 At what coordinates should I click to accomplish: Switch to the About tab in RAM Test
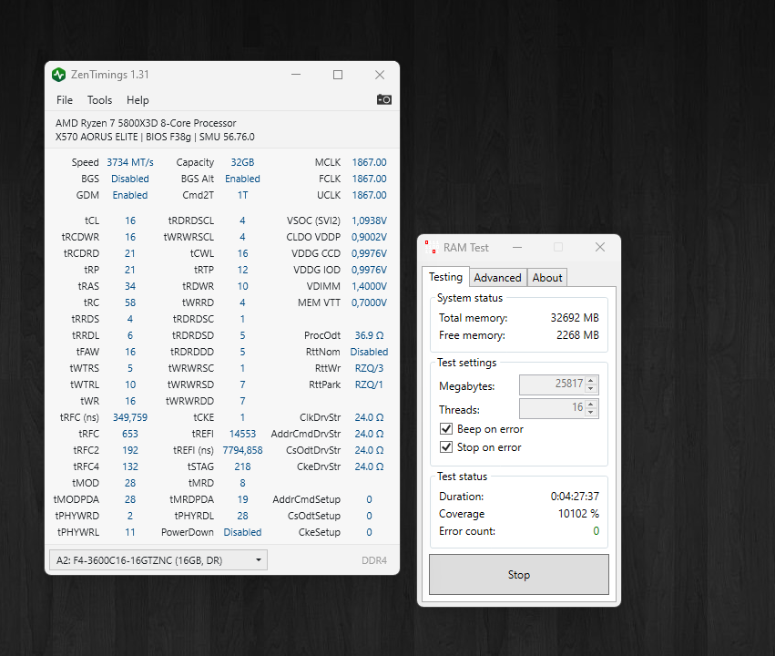(x=547, y=278)
